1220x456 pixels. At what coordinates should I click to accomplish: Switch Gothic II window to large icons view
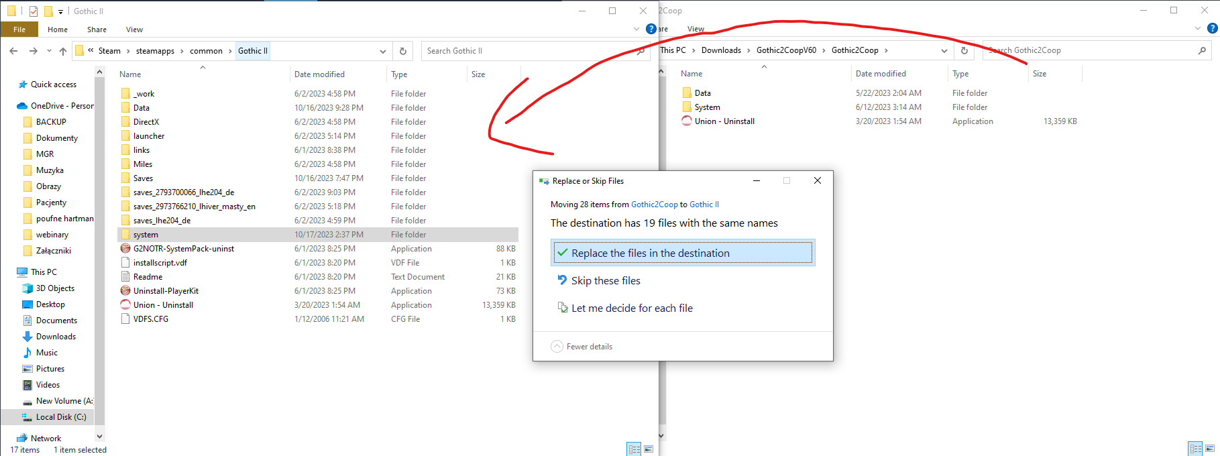[649, 449]
